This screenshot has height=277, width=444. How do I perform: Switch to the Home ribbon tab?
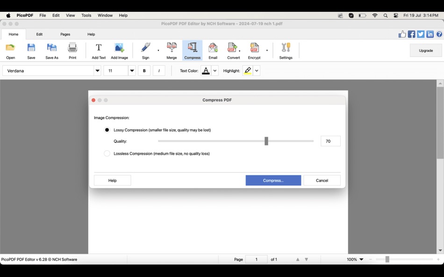click(x=13, y=34)
